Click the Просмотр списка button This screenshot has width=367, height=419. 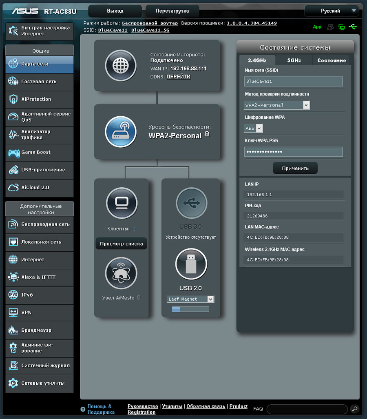(121, 244)
